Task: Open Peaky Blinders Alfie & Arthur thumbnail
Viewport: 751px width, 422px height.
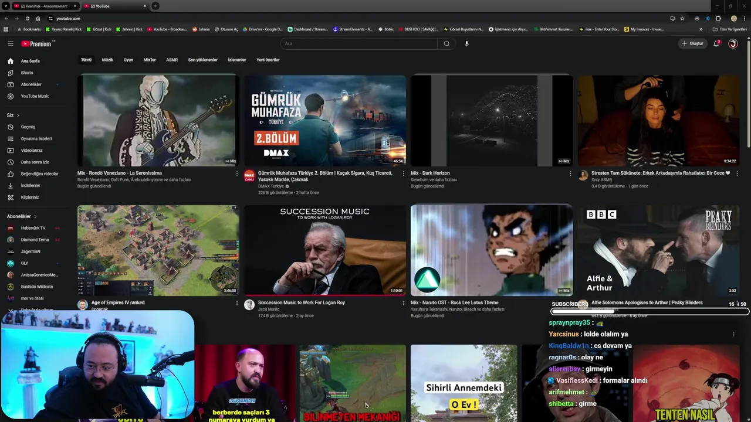Action: (658, 250)
